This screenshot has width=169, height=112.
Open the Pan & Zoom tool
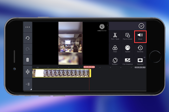click(x=127, y=36)
